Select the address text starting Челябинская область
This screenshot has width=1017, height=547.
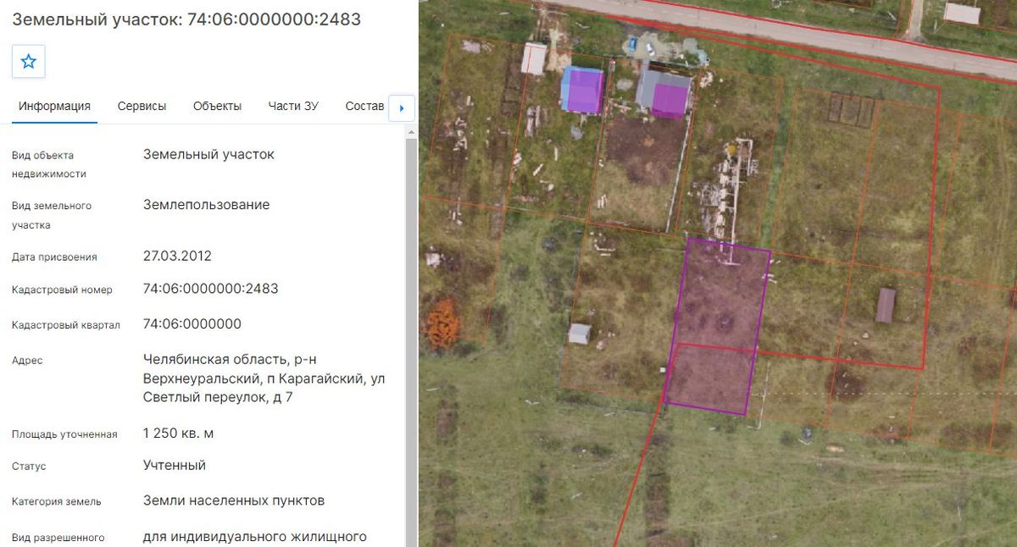click(264, 378)
